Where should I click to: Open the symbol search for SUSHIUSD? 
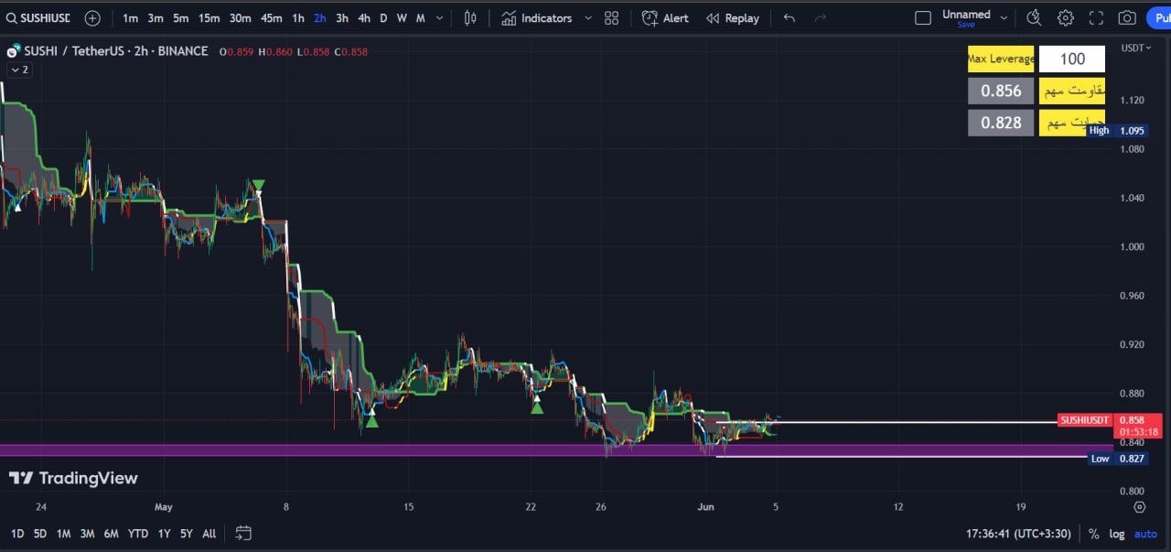coord(37,18)
